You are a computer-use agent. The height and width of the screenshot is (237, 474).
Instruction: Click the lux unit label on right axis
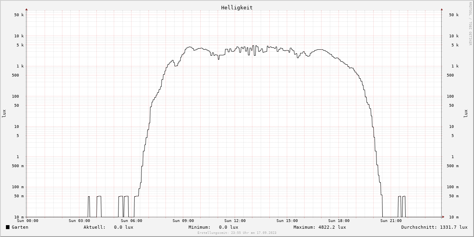pos(465,113)
